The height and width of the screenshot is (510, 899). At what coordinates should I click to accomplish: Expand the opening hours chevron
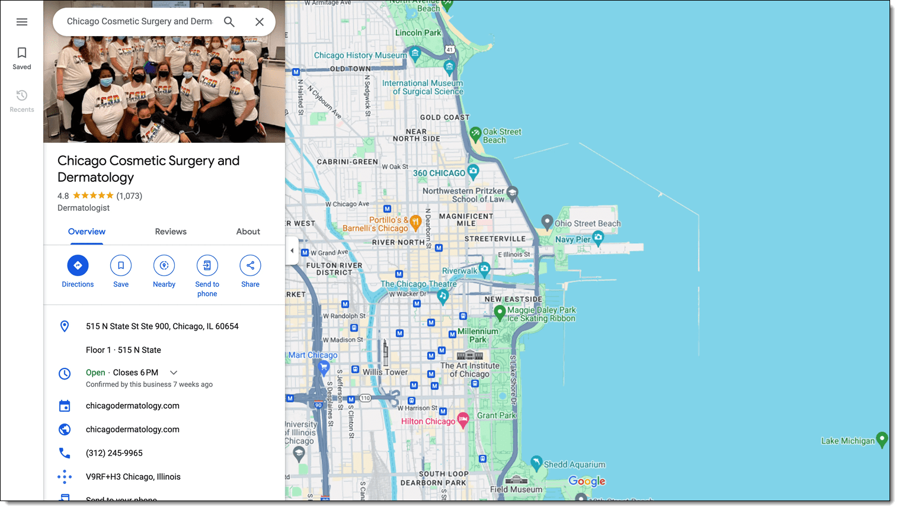(x=174, y=373)
